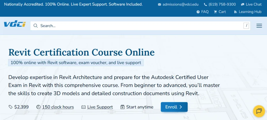Click the price tag icon beside $2,399
Screen dimensions: 267x120
[x=10, y=107]
